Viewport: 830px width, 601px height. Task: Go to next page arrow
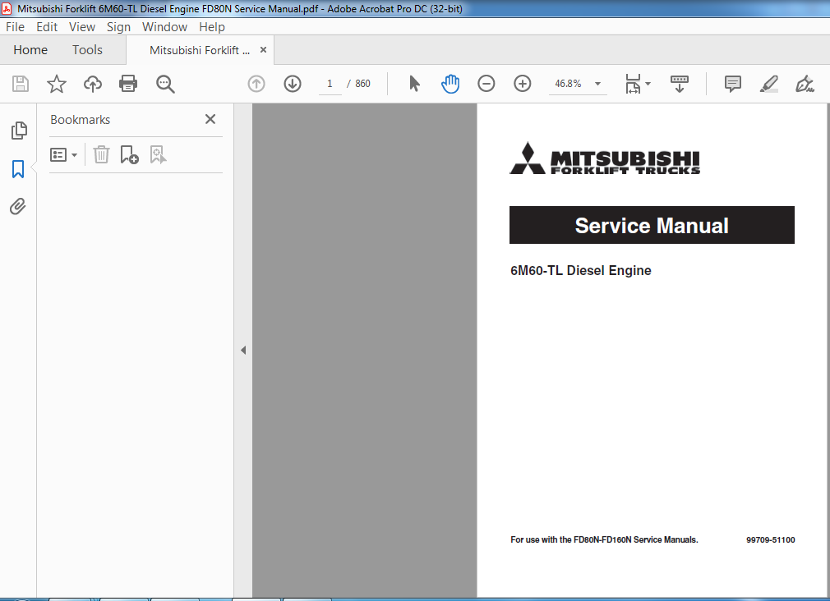coord(293,84)
